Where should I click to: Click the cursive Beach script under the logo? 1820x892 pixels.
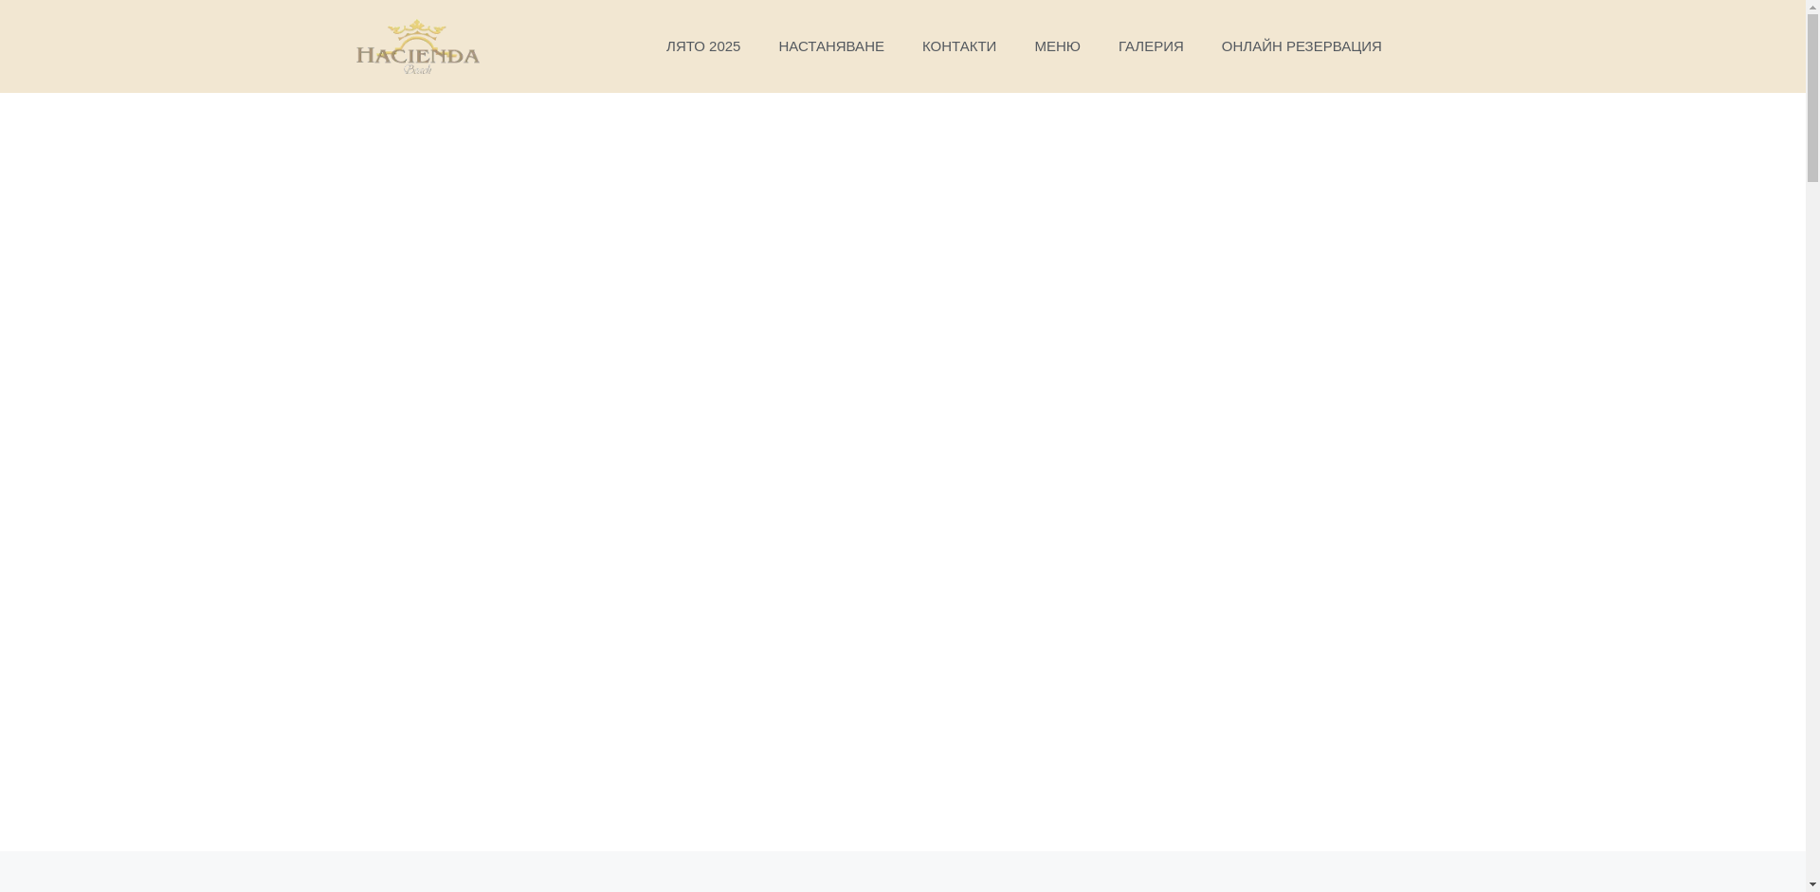pyautogui.click(x=418, y=69)
